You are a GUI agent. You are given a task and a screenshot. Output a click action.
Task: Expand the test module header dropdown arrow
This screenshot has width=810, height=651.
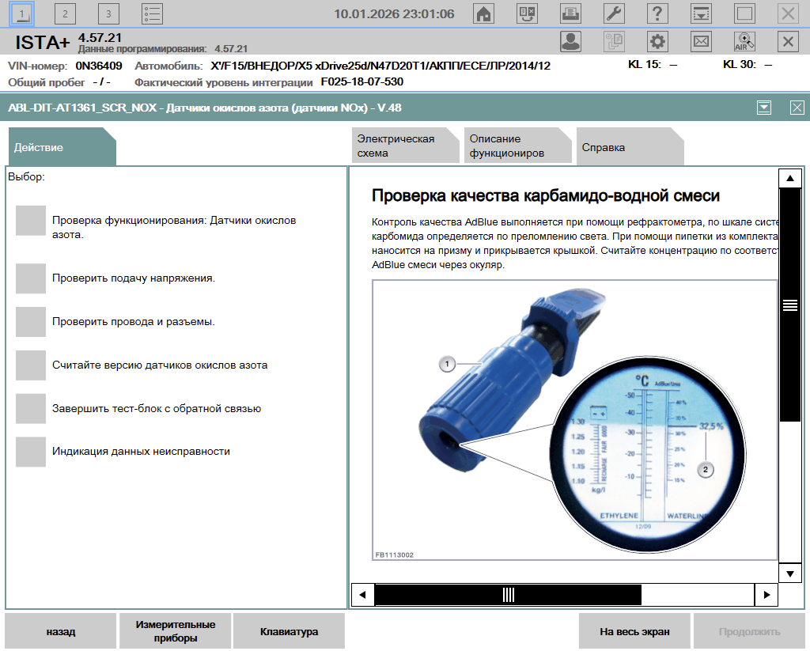pos(763,108)
